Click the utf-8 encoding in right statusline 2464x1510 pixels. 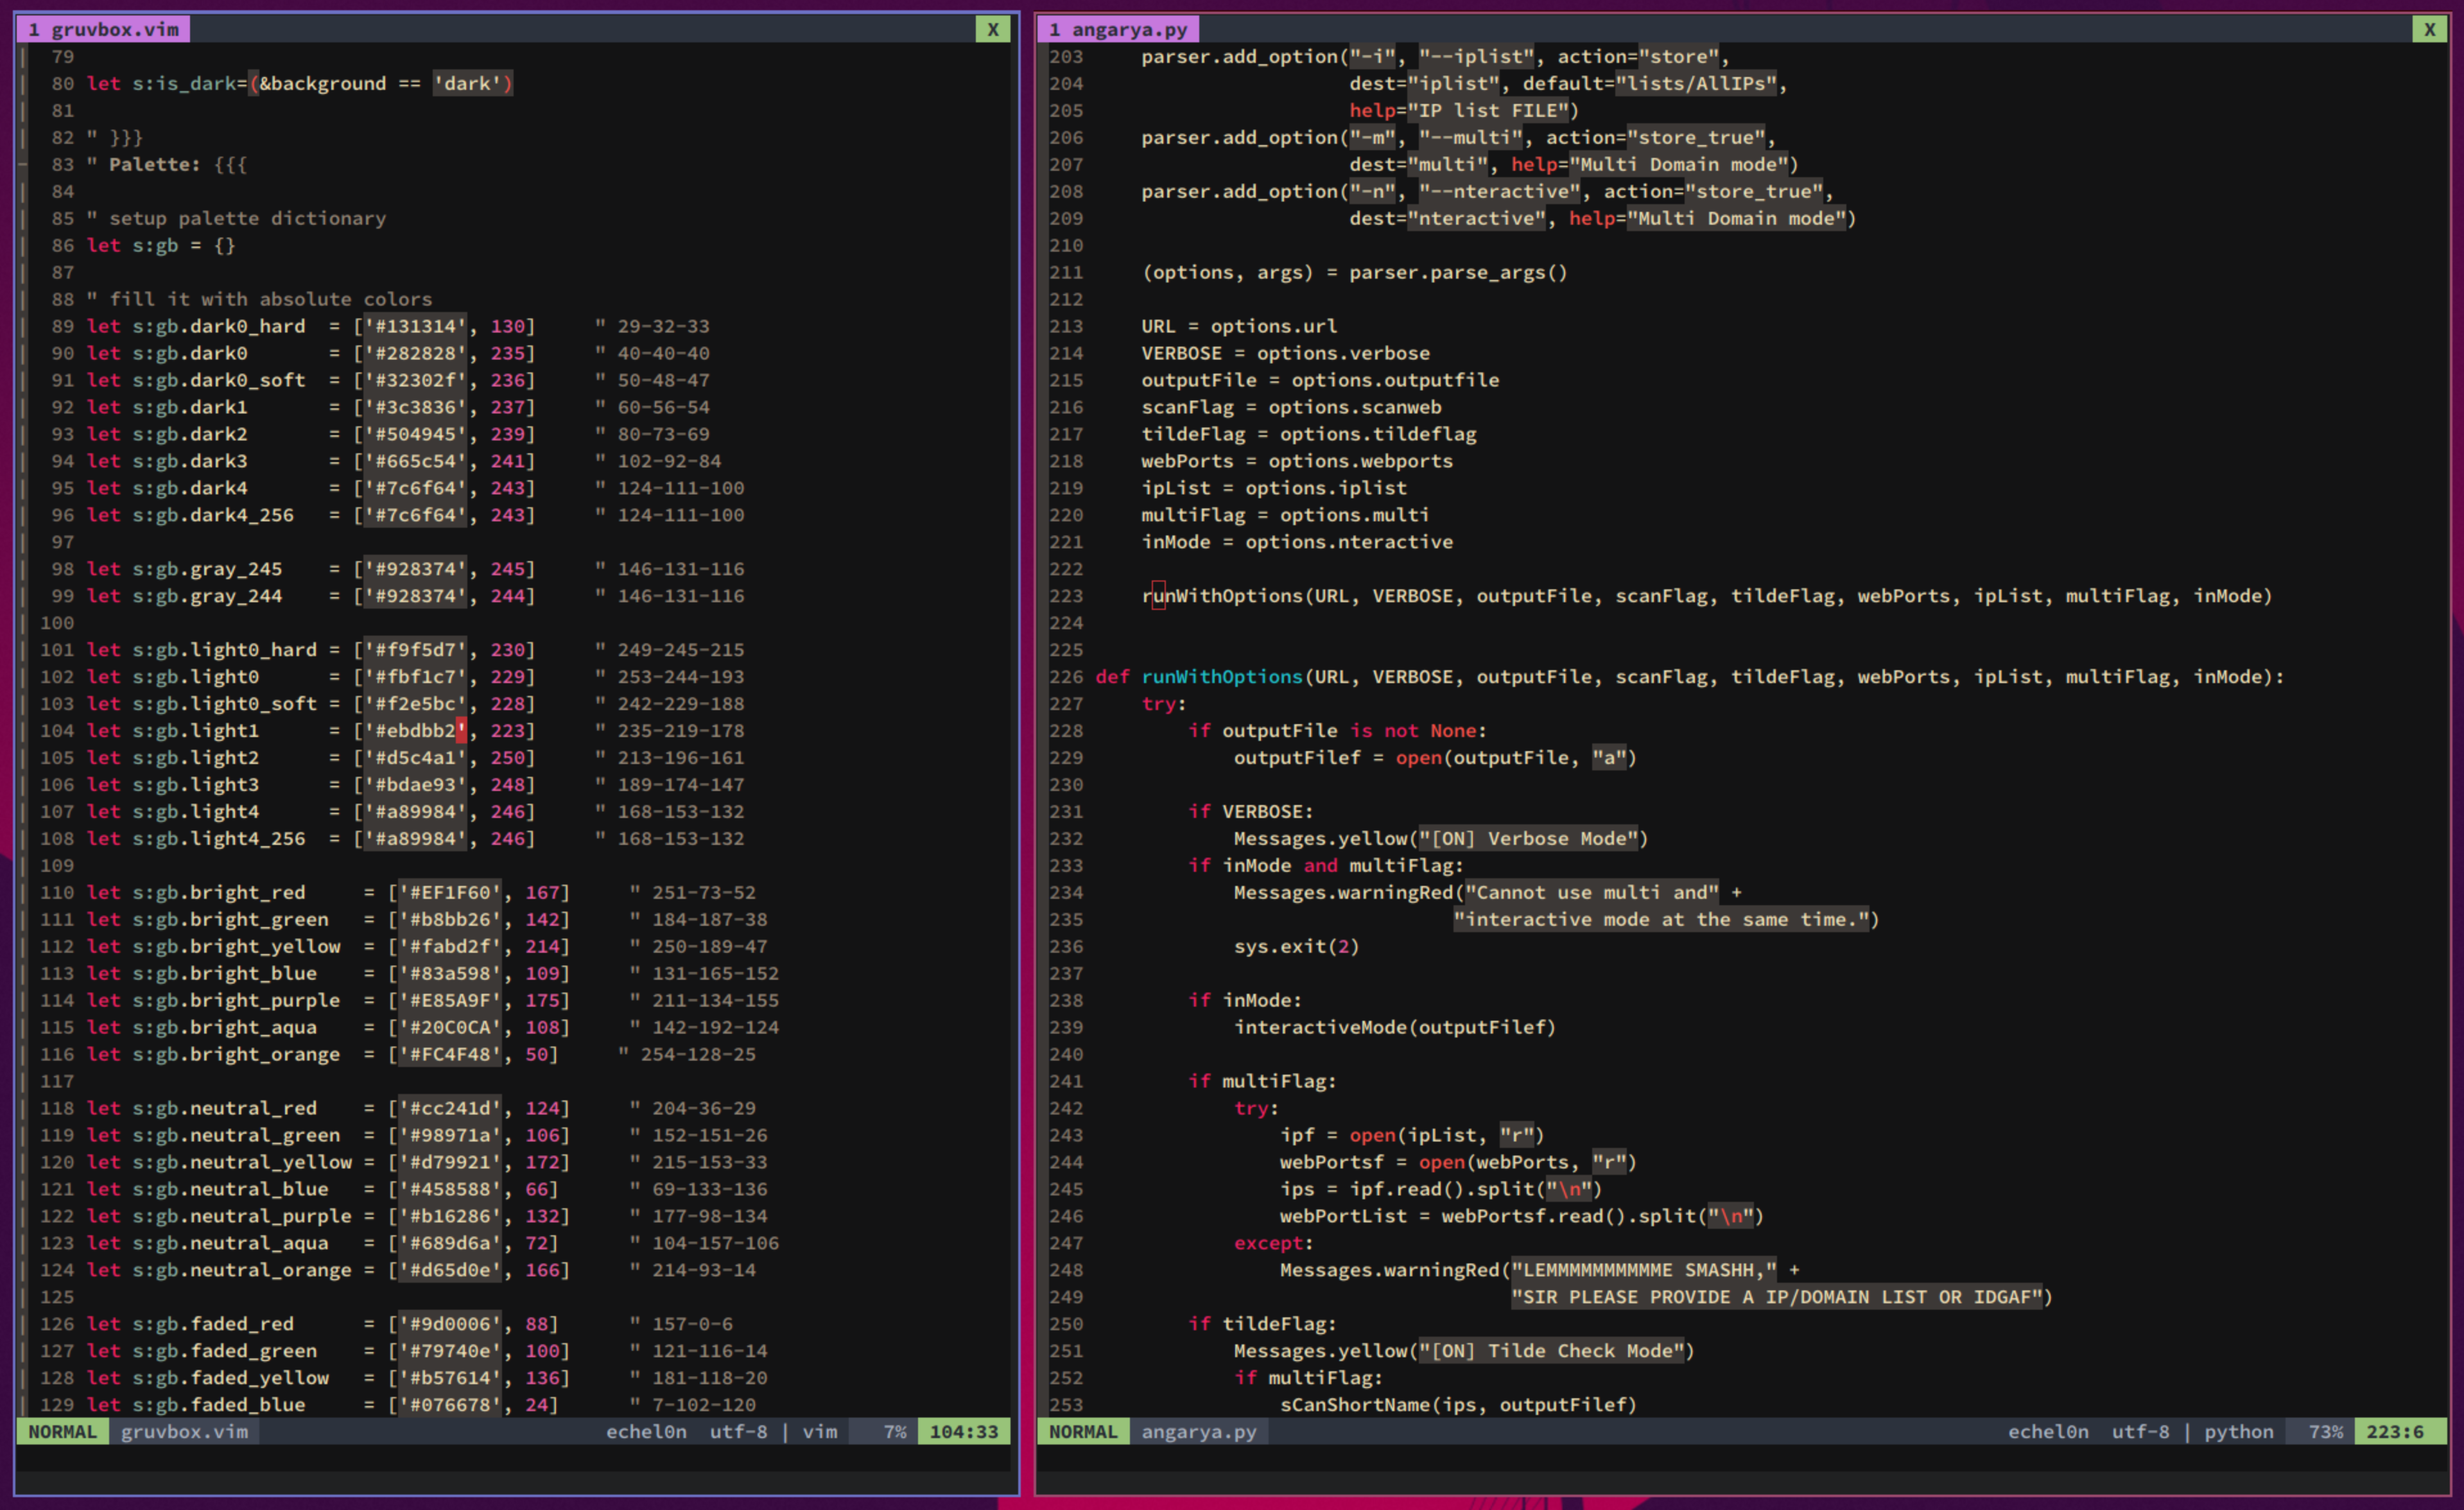[x=2140, y=1431]
